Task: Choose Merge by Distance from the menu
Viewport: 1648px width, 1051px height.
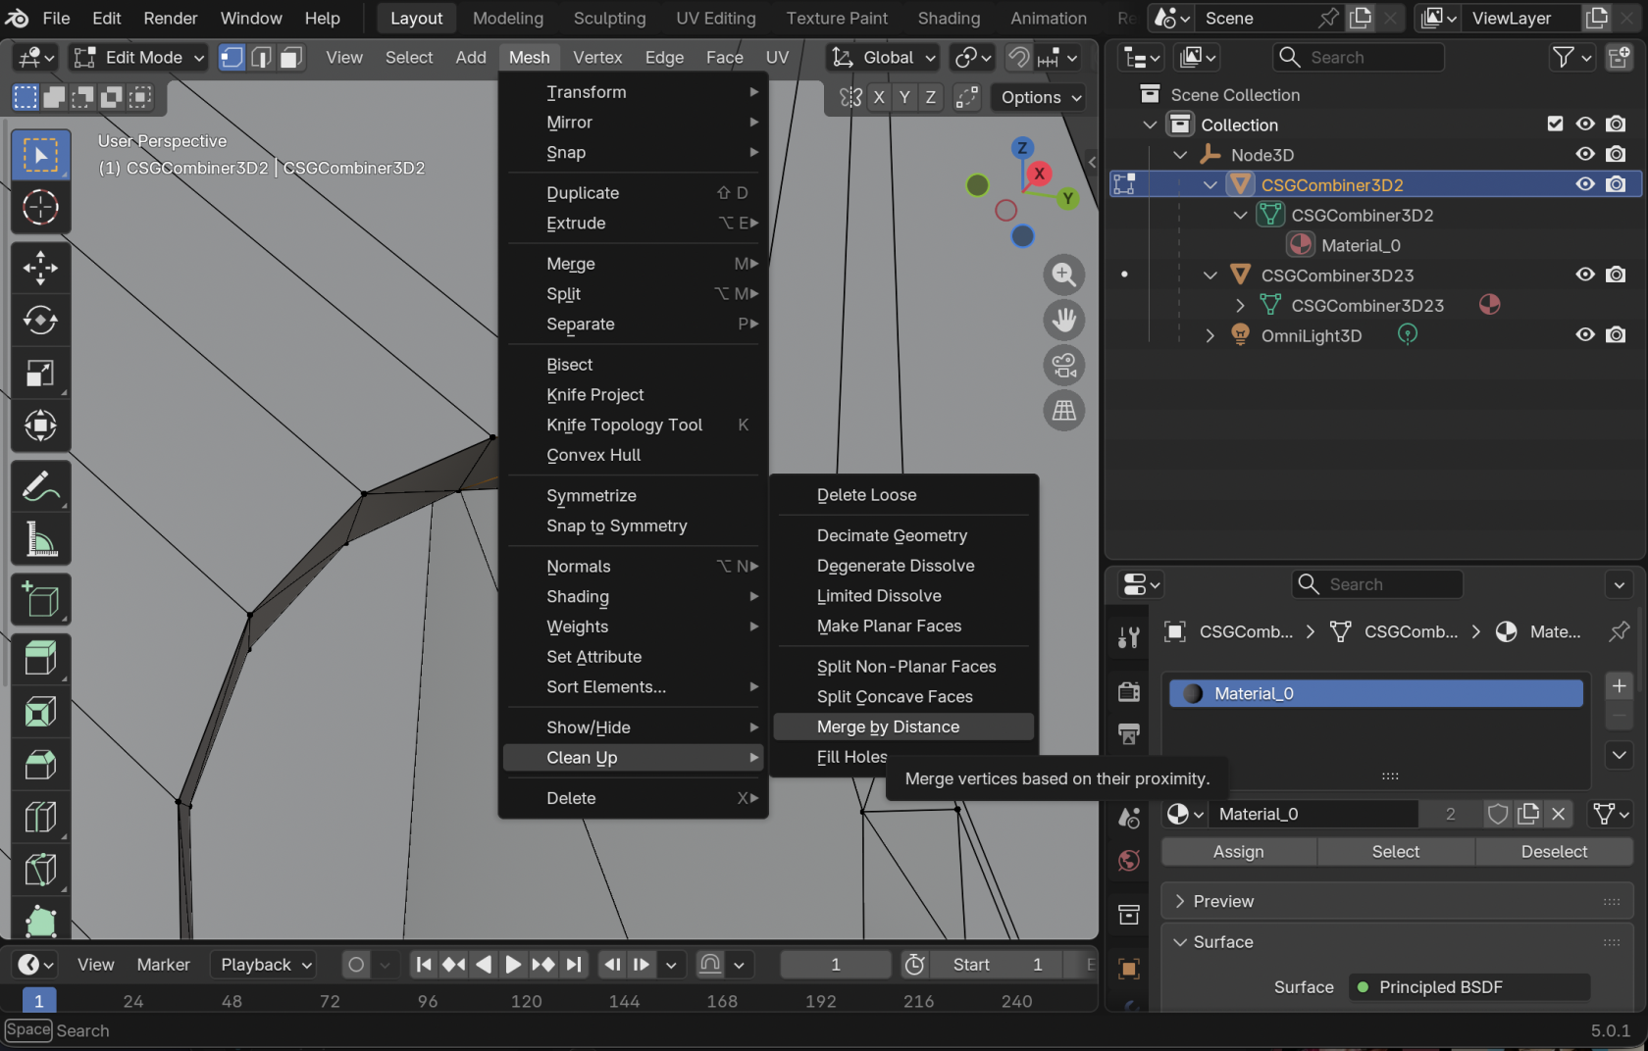Action: tap(888, 726)
